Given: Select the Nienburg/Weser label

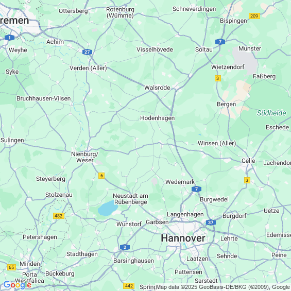Looking at the screenshot, I should tap(85, 157).
